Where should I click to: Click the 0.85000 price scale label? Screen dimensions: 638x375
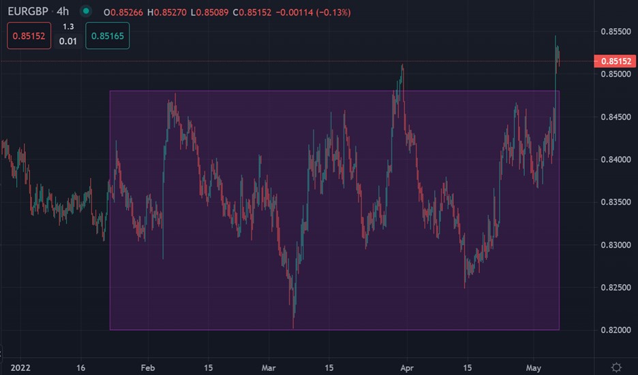coord(616,74)
